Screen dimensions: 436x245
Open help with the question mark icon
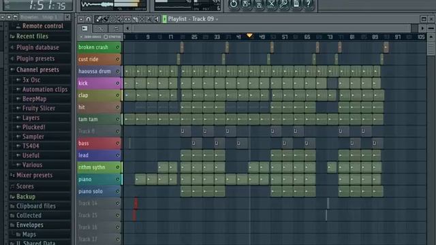click(x=309, y=4)
